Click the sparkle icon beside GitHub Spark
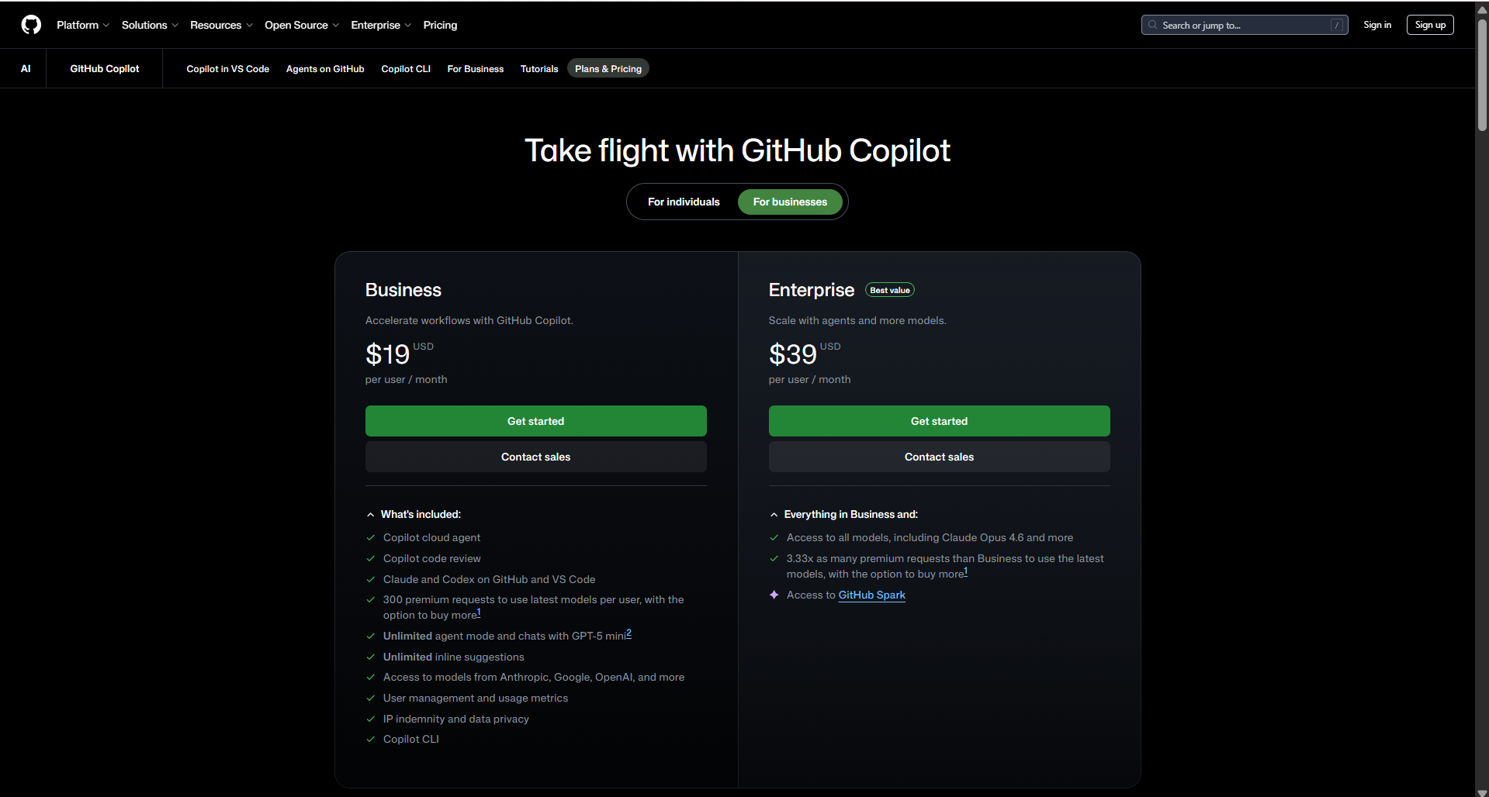The width and height of the screenshot is (1489, 797). coord(774,595)
